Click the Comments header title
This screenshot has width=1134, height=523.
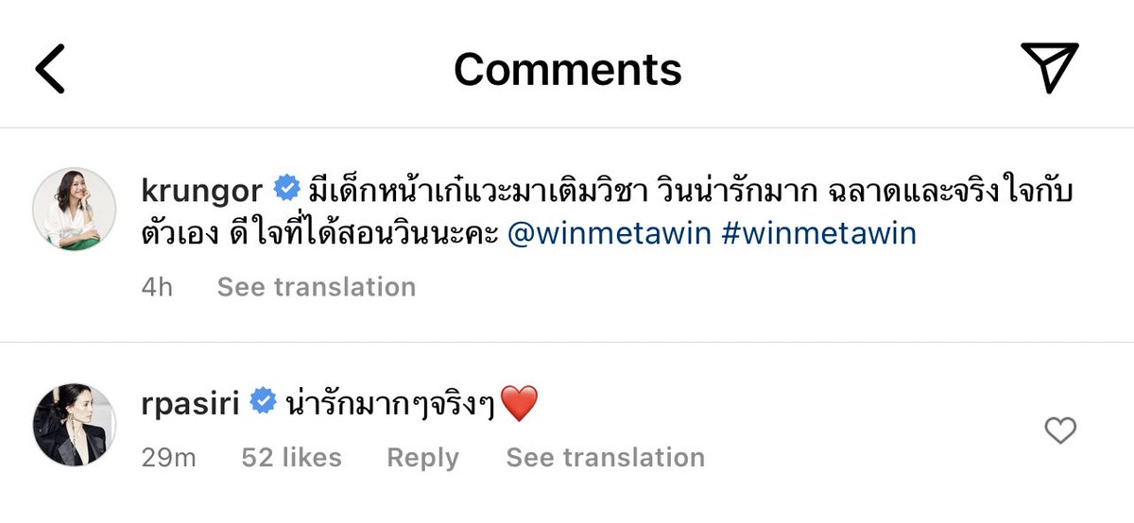[x=568, y=69]
